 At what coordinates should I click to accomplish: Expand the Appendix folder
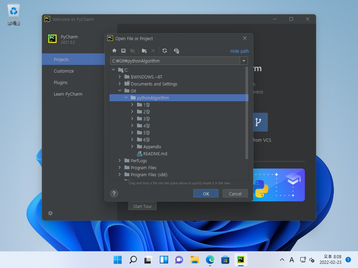click(132, 147)
